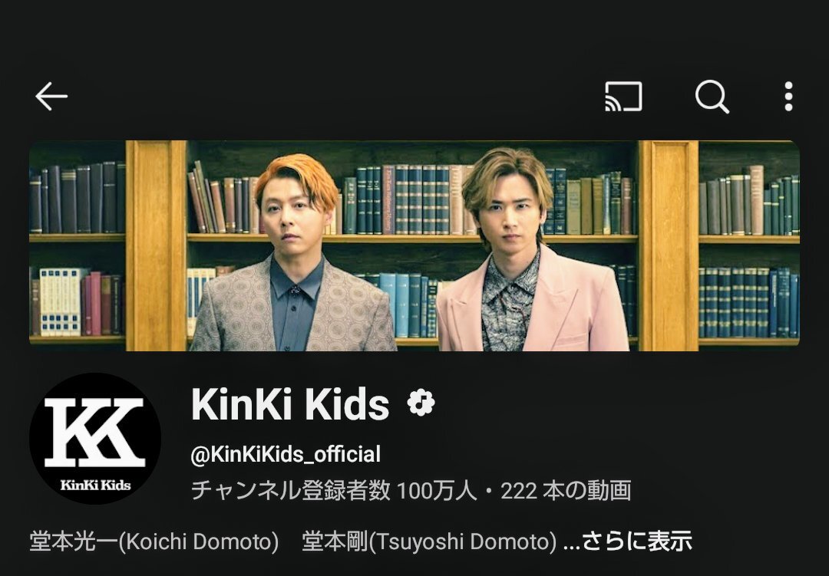Tap 堂本剛 (Tsuyoshi Domoto) in description
829x576 pixels.
(429, 541)
